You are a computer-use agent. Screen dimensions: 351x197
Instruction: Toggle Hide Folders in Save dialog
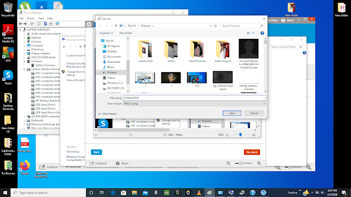tap(107, 114)
